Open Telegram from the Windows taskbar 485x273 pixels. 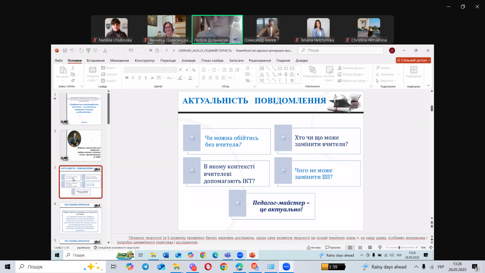tap(145, 267)
